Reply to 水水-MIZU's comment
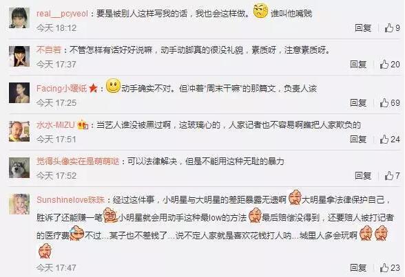Screen dimensions: 405x277 pos(358,140)
